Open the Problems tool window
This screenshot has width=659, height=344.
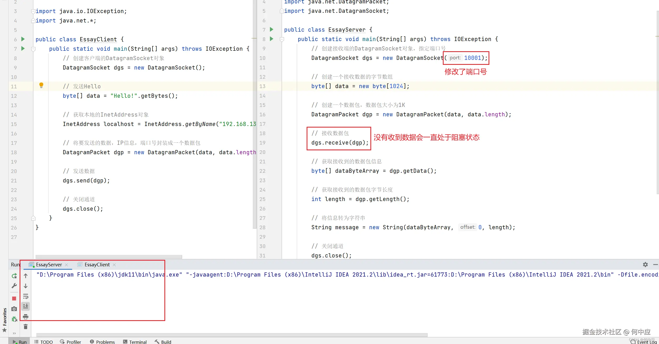(102, 342)
